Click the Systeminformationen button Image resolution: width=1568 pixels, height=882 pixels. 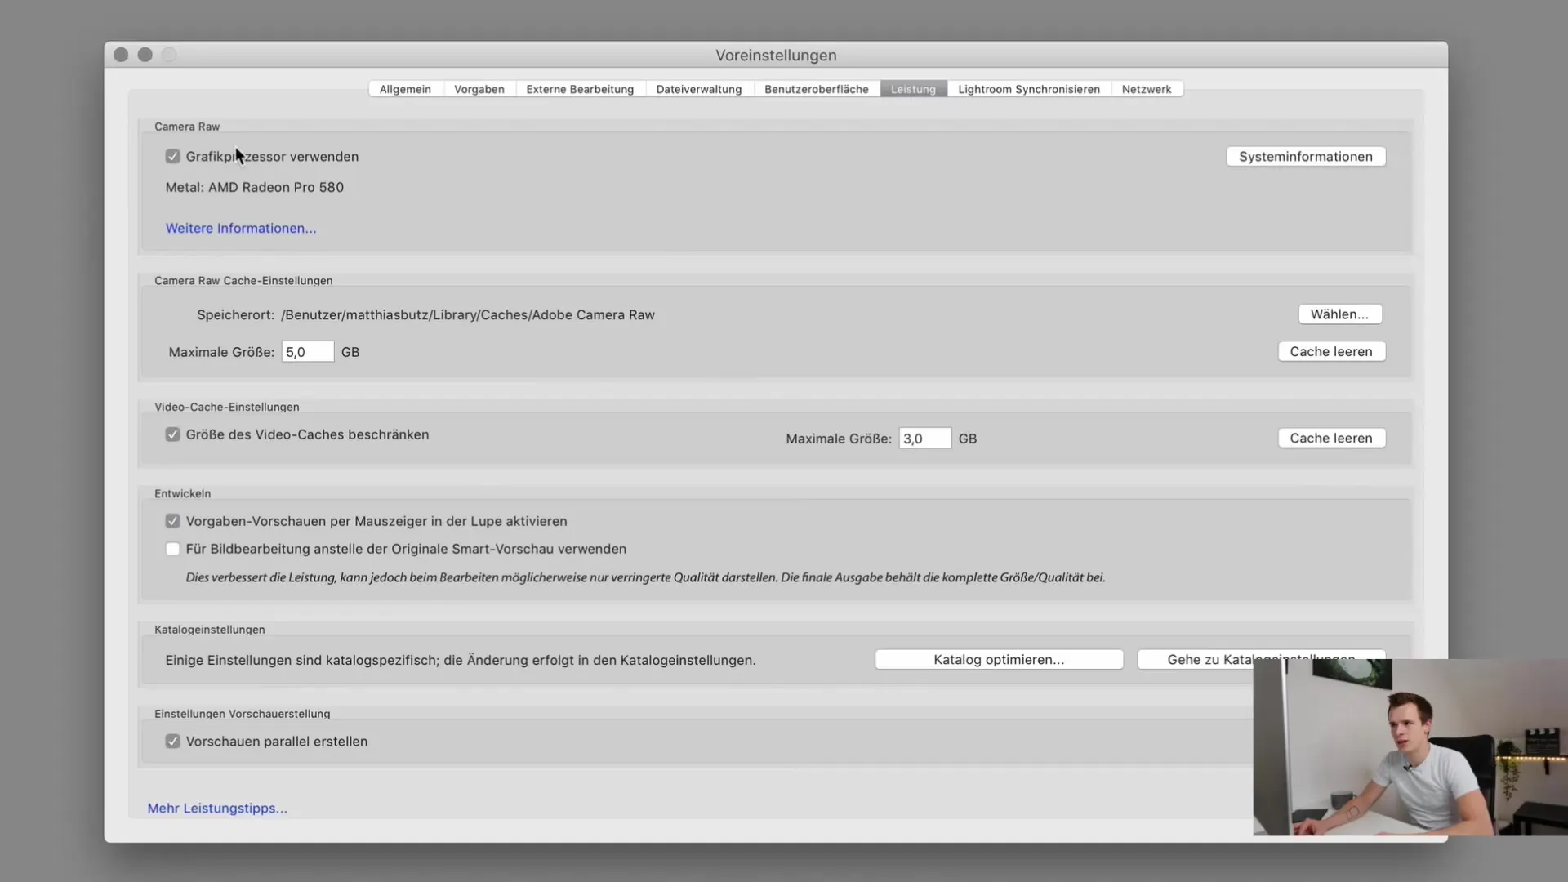(x=1306, y=156)
